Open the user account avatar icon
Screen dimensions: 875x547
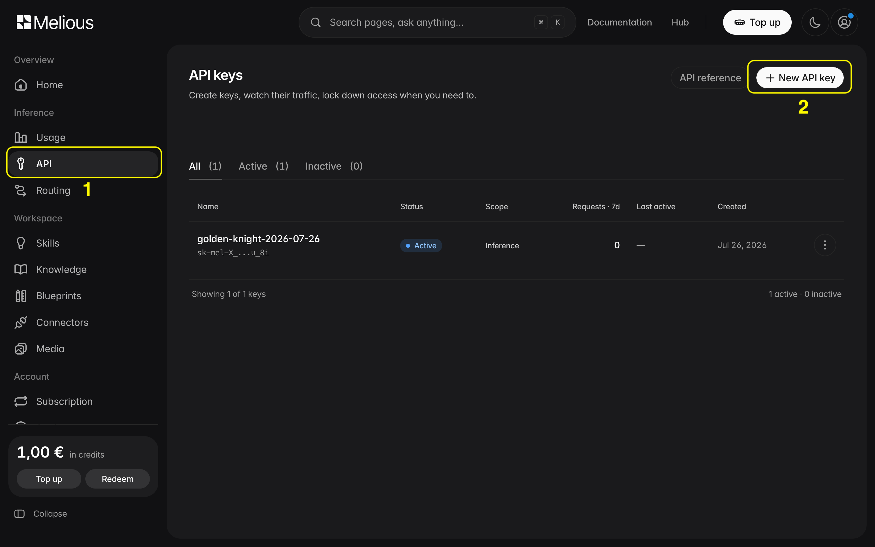(x=844, y=23)
